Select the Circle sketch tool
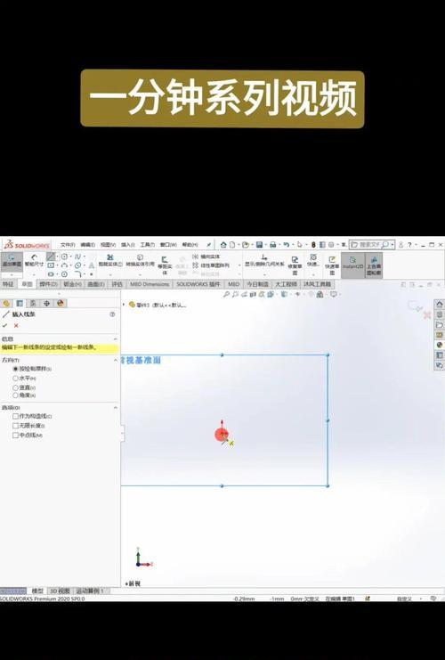The width and height of the screenshot is (445, 660). (x=64, y=257)
